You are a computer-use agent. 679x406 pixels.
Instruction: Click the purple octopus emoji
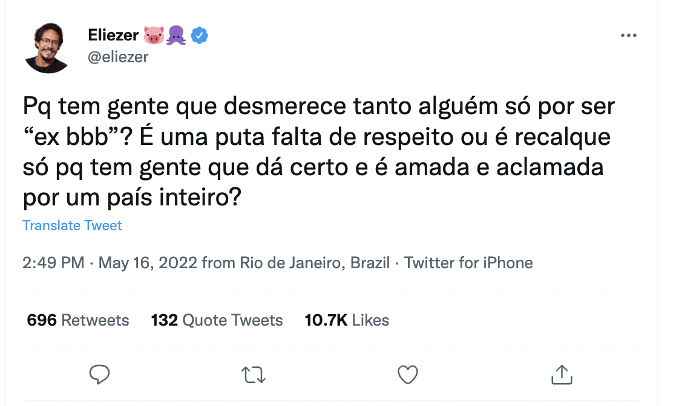[x=177, y=36]
